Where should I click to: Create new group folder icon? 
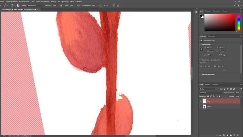231,135
